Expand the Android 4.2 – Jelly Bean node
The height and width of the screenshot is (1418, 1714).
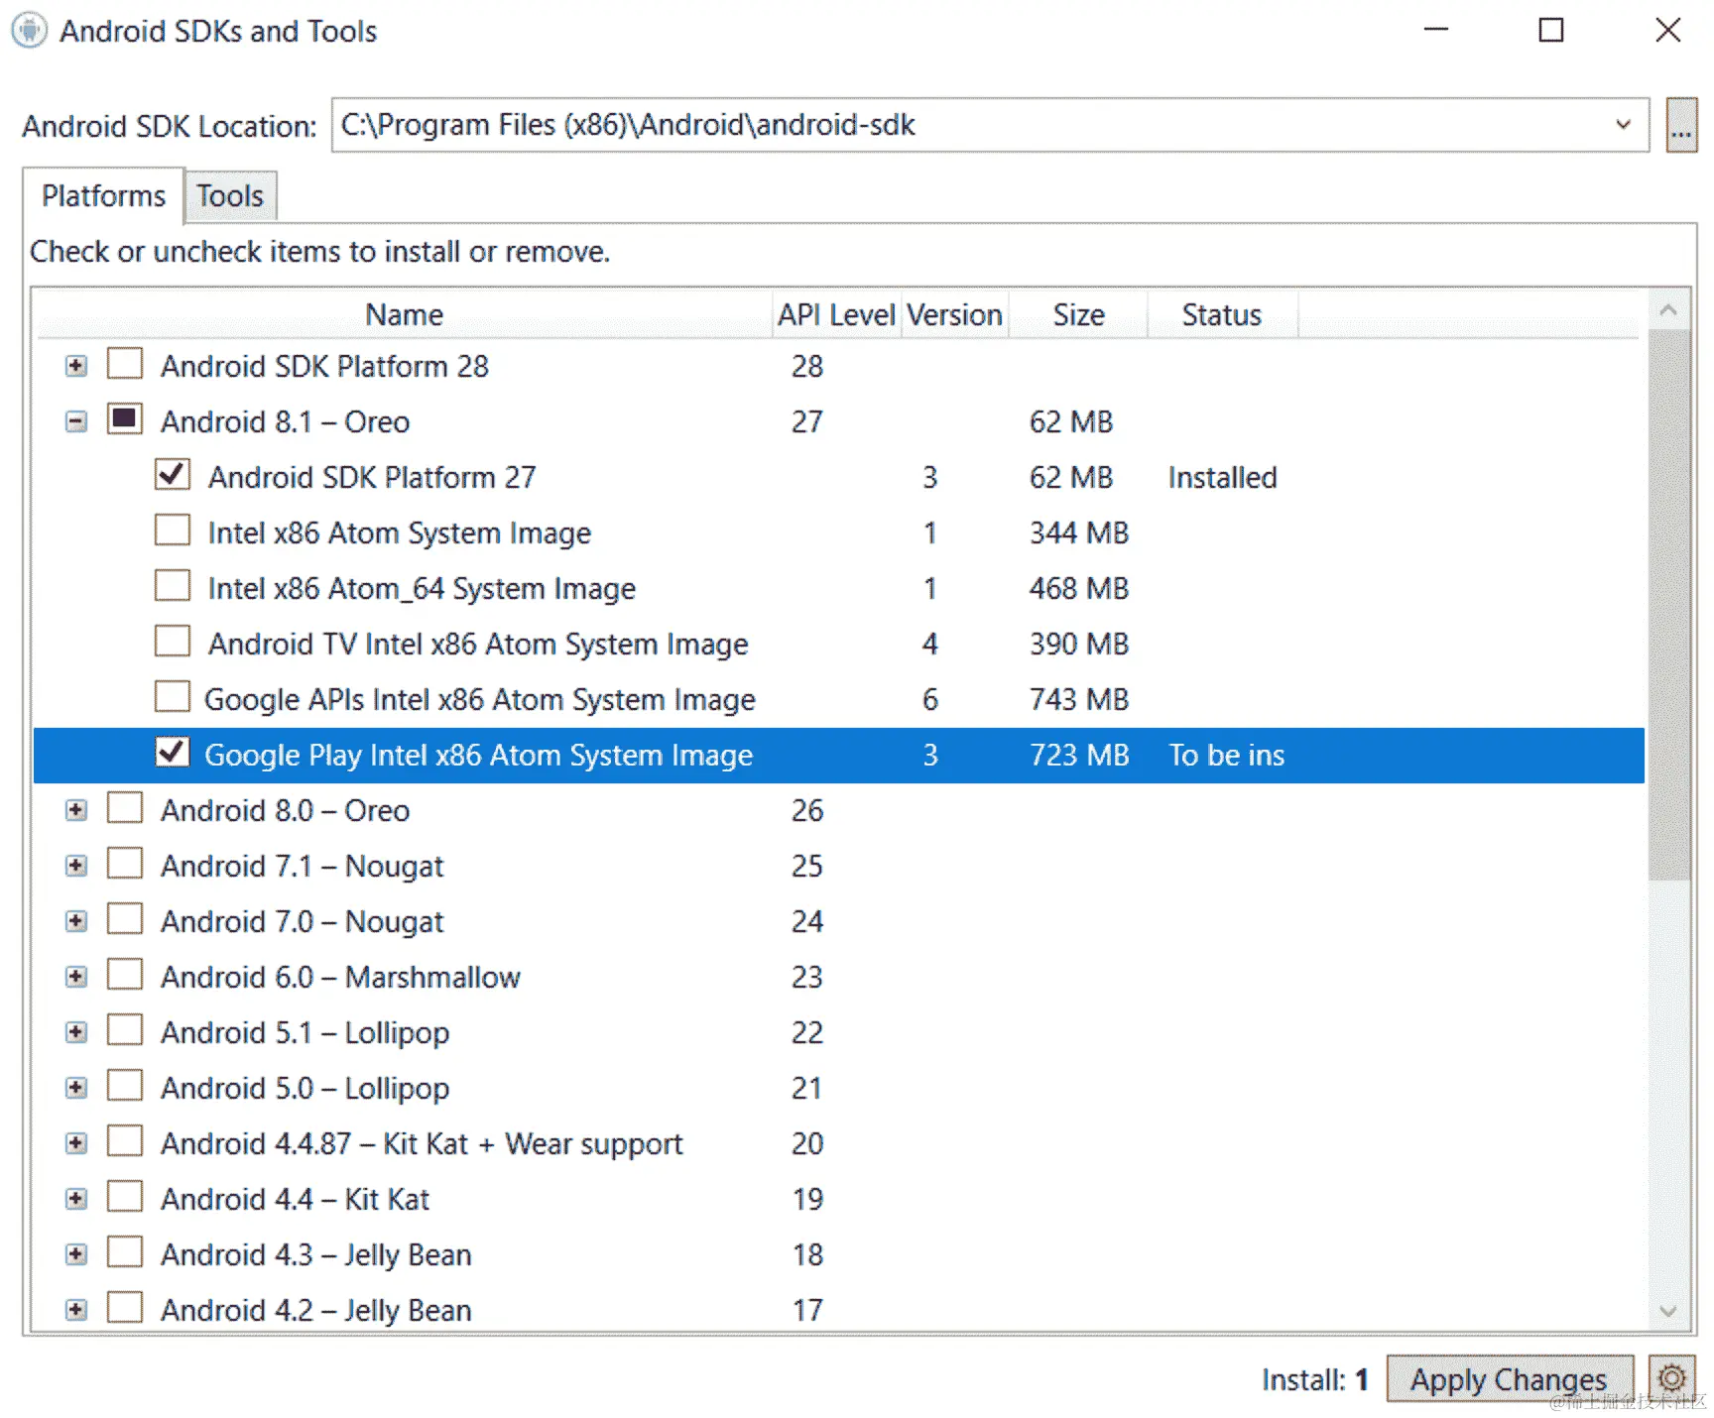click(x=75, y=1310)
